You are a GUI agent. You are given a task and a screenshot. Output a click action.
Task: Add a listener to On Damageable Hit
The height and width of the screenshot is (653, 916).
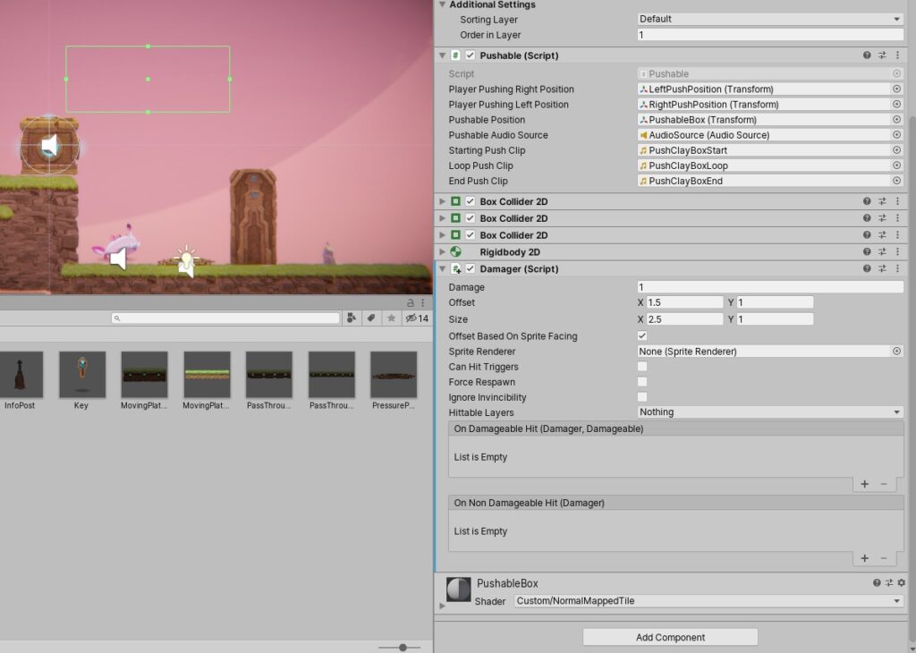tap(864, 484)
